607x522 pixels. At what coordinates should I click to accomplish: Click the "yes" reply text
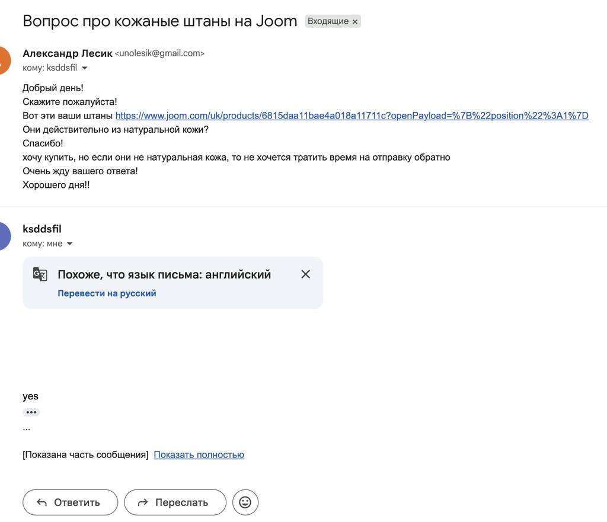click(30, 396)
